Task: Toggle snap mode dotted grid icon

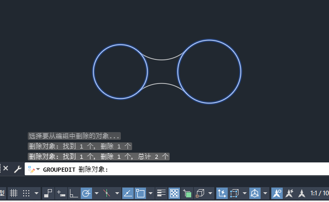Action: pyautogui.click(x=26, y=193)
